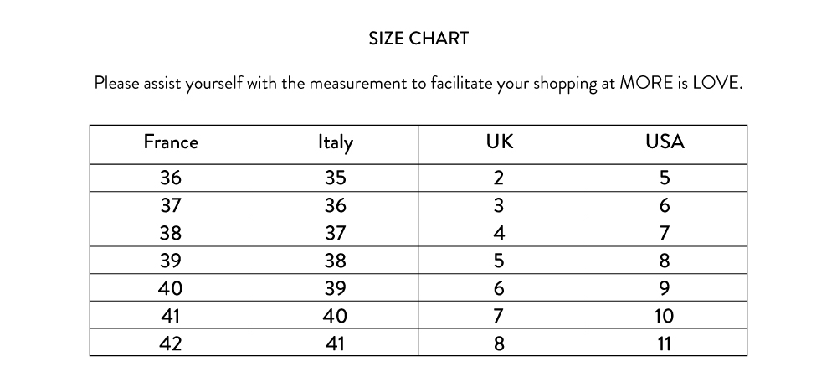Click France size 42 cell
837x377 pixels.
click(x=171, y=343)
